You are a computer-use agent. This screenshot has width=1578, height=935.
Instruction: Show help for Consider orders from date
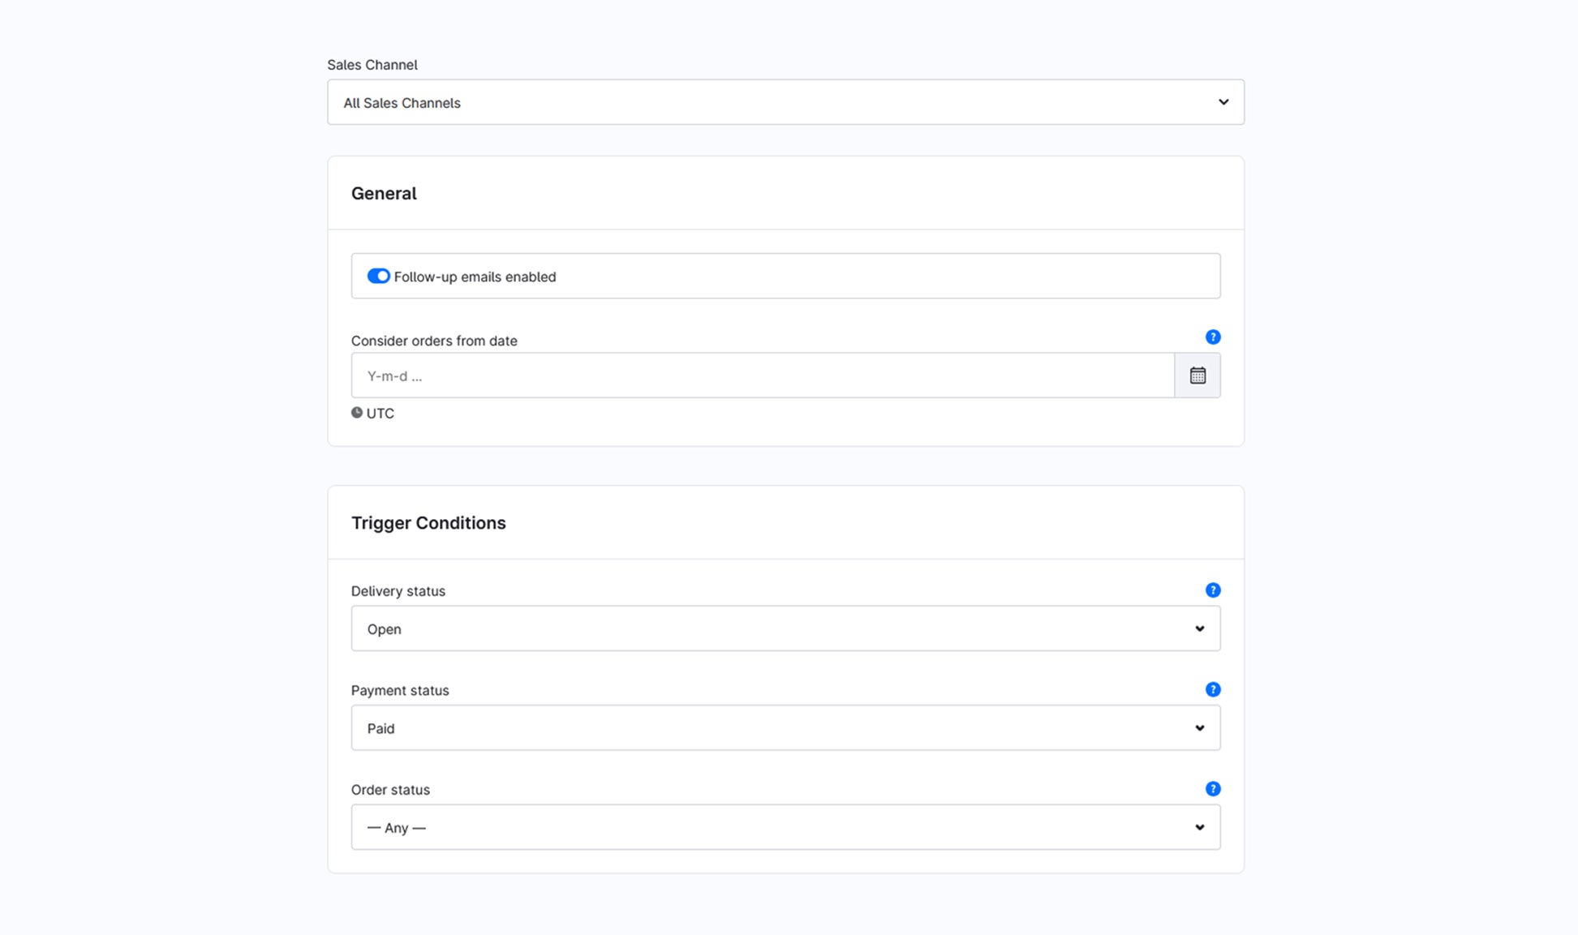pos(1213,337)
